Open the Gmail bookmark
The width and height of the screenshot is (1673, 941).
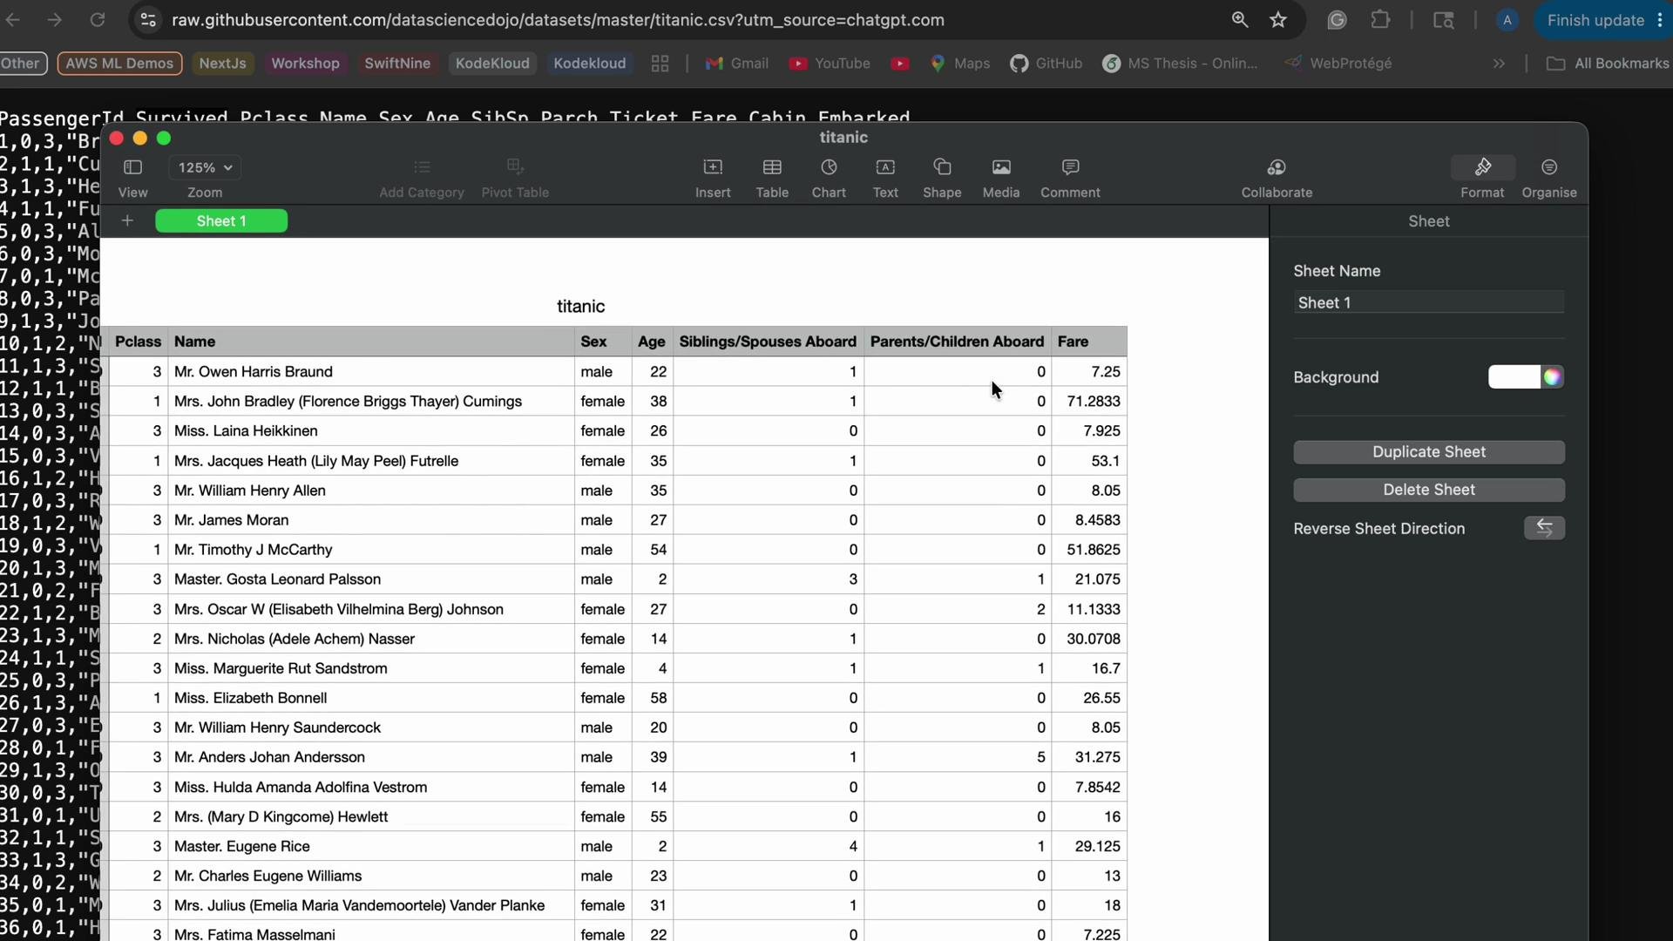coord(737,64)
